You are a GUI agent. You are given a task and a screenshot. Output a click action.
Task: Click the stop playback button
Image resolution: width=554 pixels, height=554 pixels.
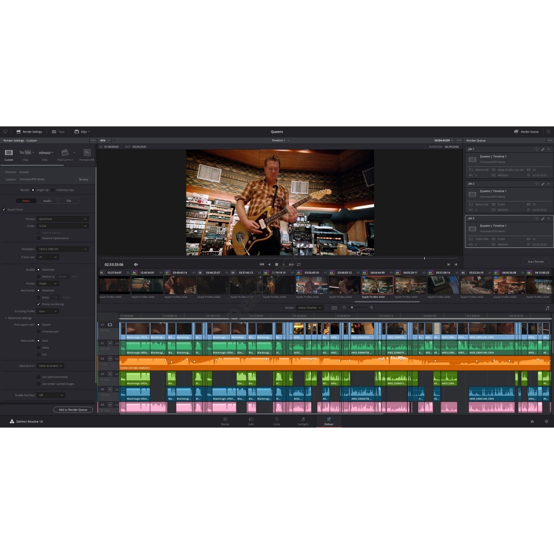point(277,265)
